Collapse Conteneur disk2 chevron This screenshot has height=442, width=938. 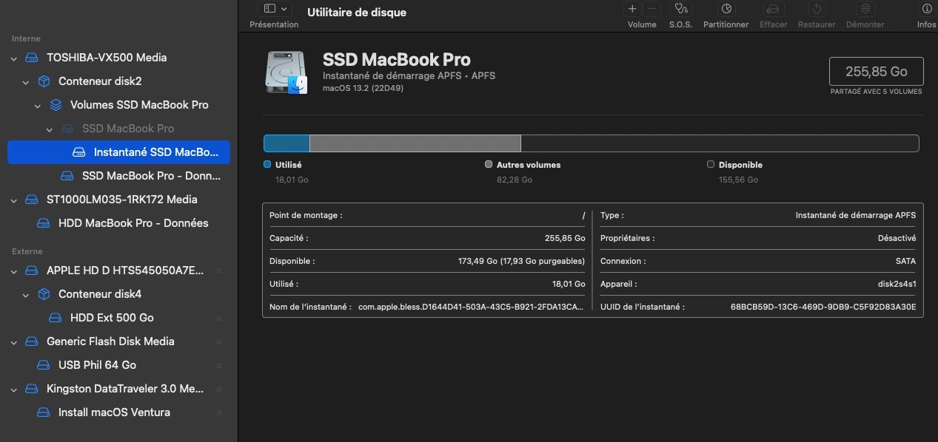26,81
